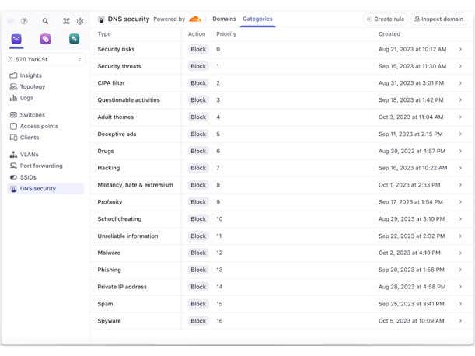Viewport: 475px width, 356px height.
Task: Open Topology in the sidebar
Action: (32, 87)
